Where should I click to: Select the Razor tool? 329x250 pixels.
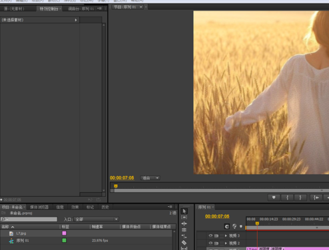(184, 243)
